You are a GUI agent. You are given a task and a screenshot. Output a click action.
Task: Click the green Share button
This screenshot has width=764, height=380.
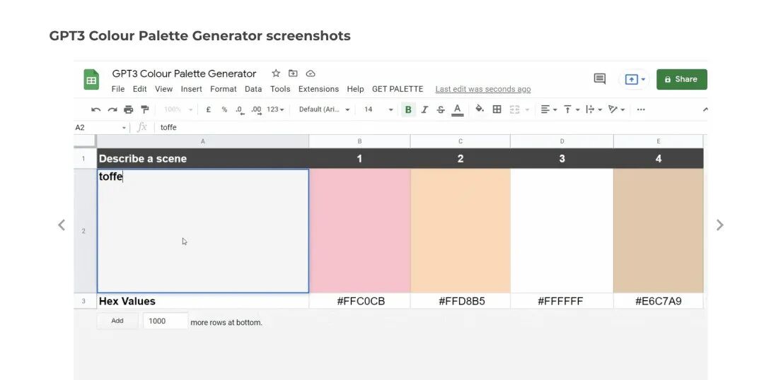click(681, 79)
